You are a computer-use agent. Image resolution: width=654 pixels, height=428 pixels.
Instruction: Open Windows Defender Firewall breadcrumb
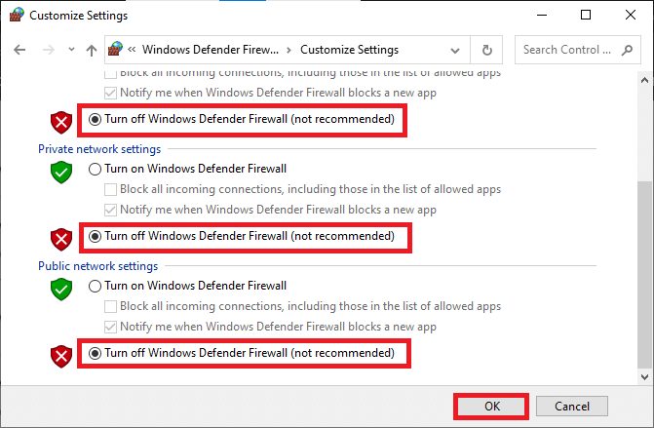pos(211,50)
